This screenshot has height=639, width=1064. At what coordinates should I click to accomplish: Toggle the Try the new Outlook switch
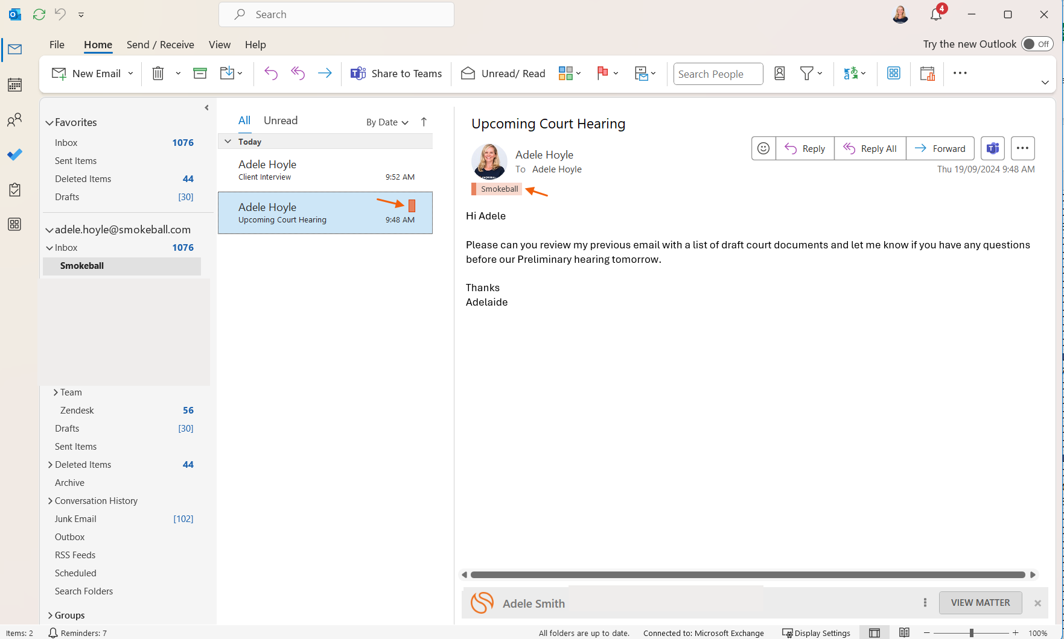click(x=1037, y=44)
